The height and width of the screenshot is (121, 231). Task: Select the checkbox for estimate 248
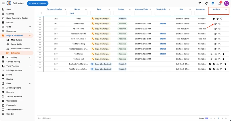point(40,59)
